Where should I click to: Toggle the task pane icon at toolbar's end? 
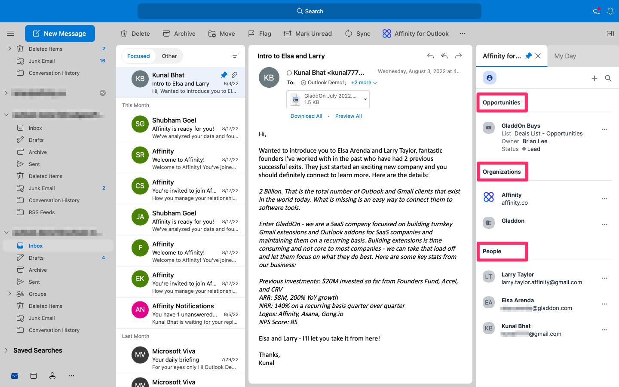coord(610,34)
